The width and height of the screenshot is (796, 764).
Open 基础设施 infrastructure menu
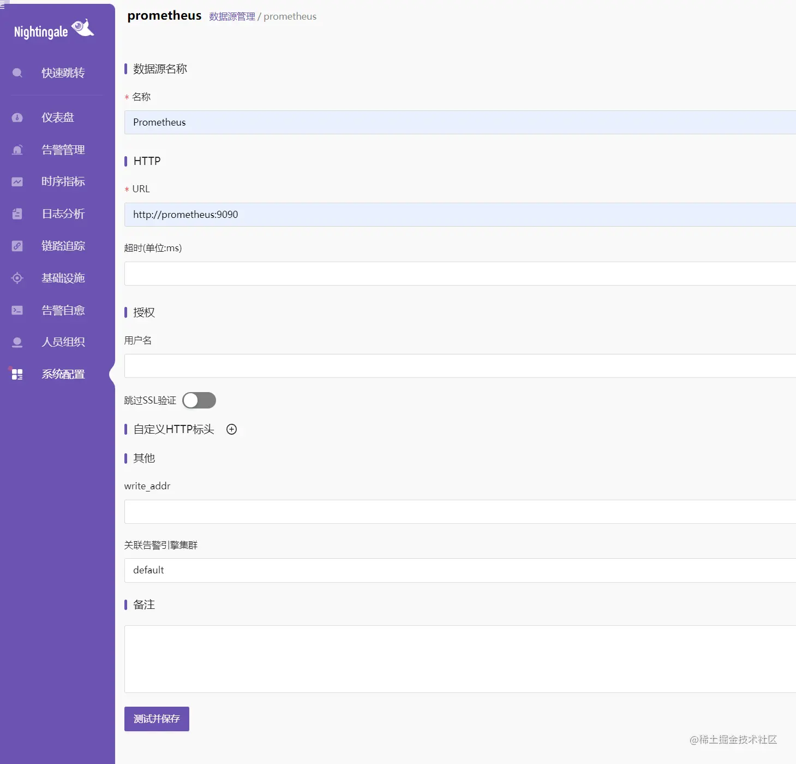click(63, 278)
